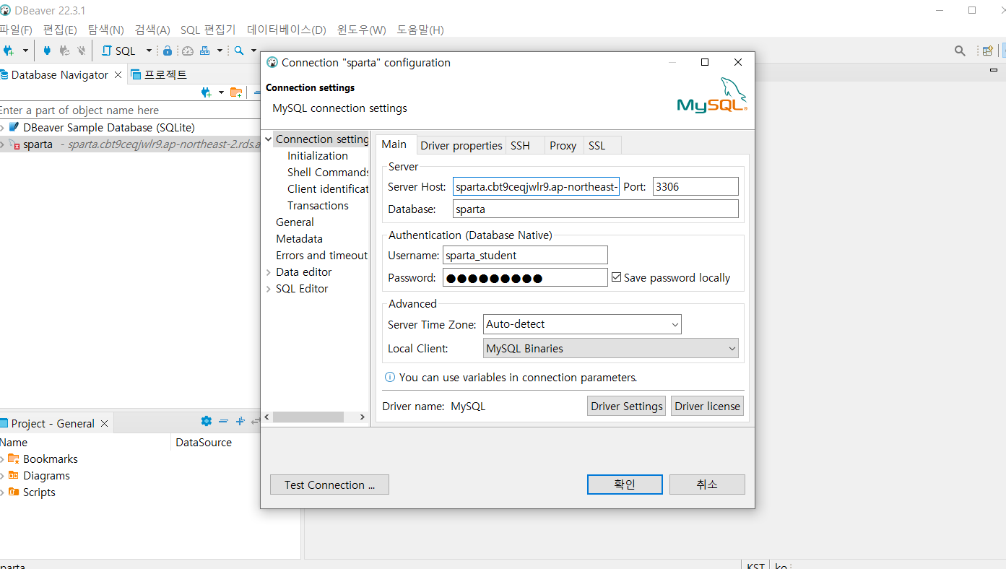This screenshot has height=569, width=1006.
Task: Open dropdown beside Navigator panel new connection icon
Action: coord(221,92)
